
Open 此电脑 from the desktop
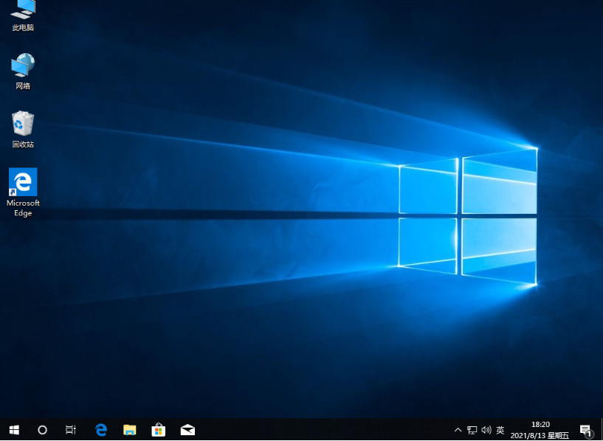point(22,13)
